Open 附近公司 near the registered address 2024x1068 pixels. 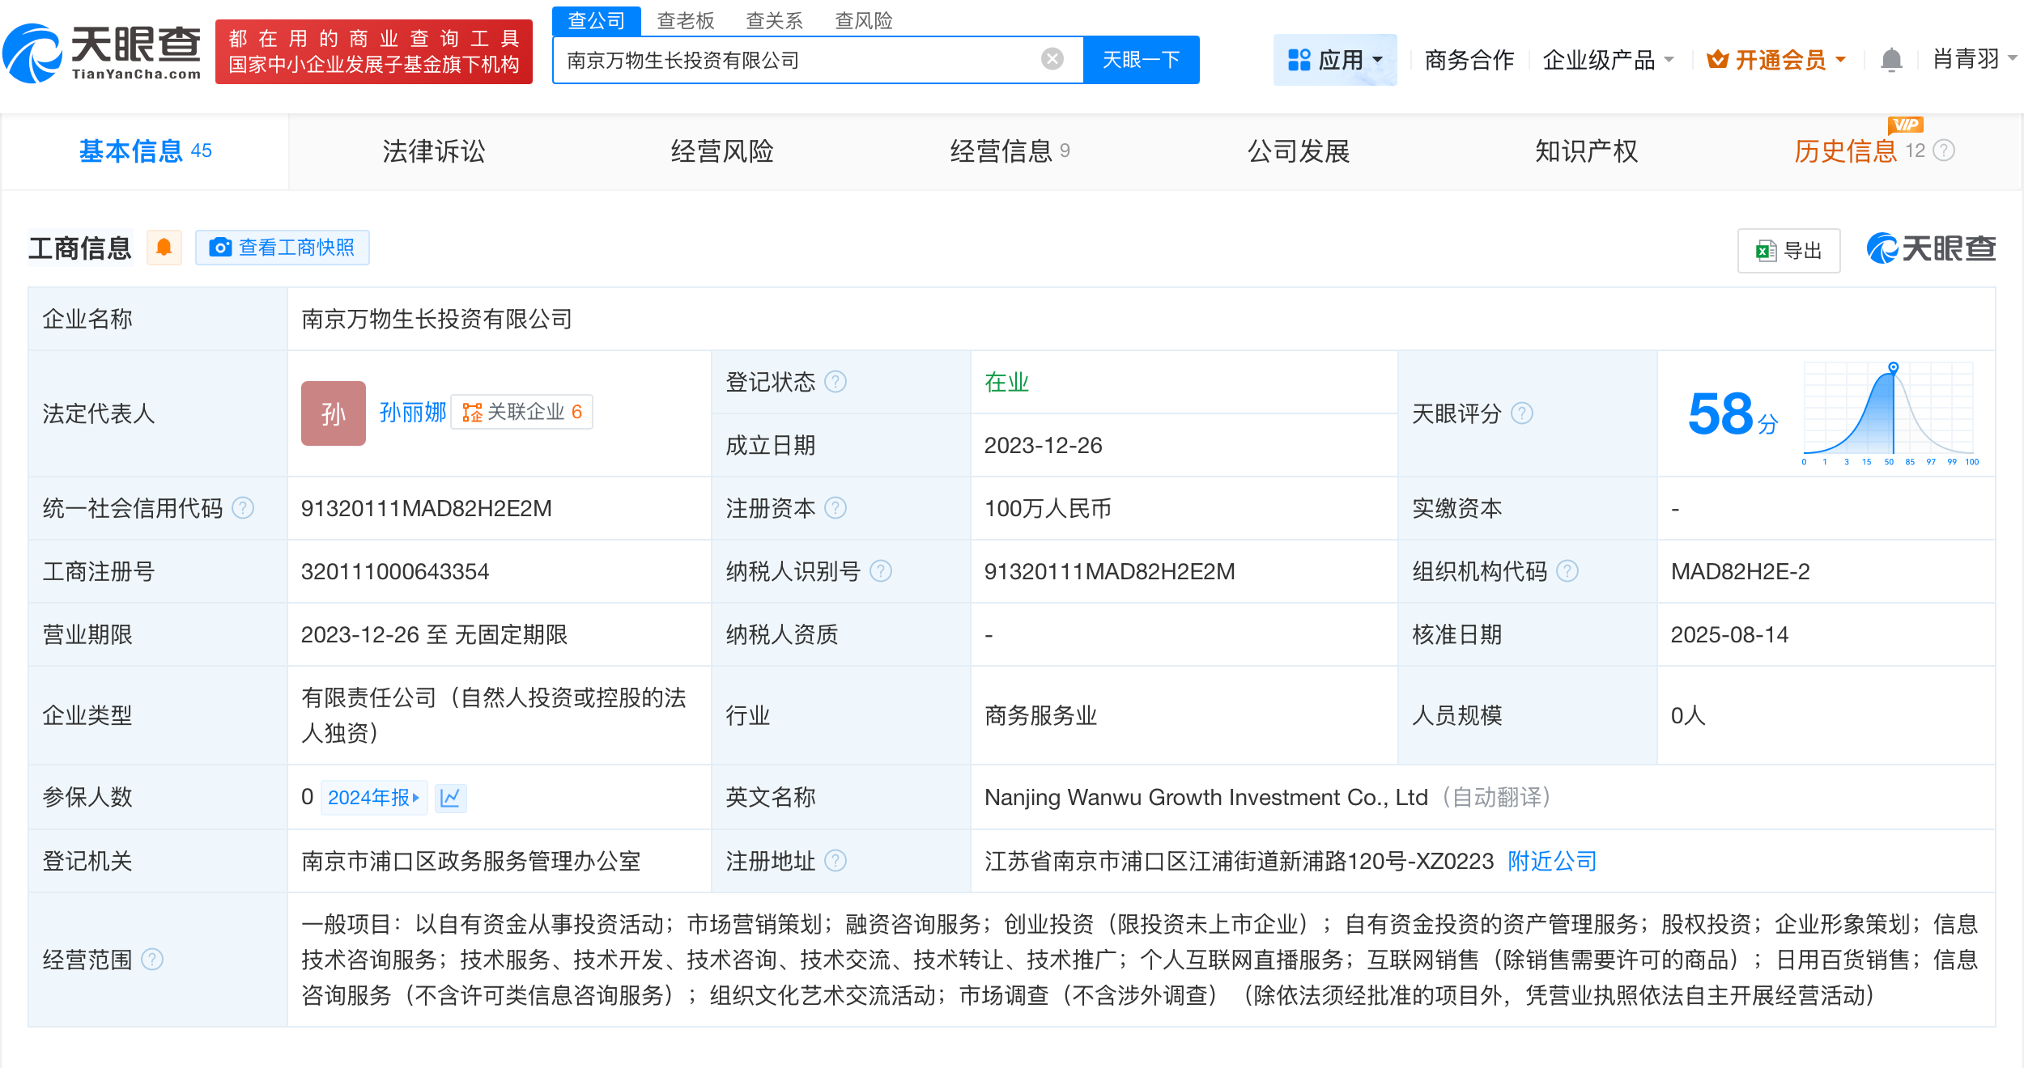[1550, 861]
